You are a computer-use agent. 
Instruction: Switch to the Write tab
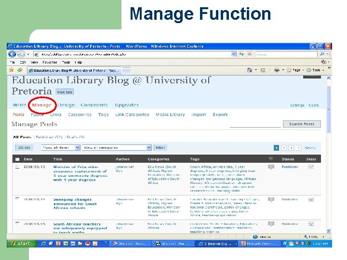19,105
